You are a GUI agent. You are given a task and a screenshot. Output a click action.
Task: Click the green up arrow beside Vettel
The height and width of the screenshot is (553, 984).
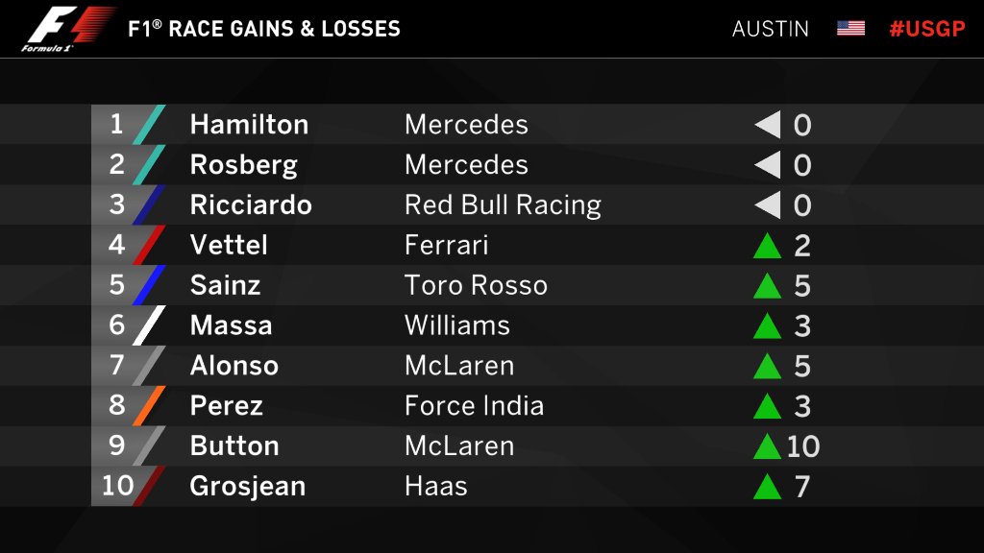[x=767, y=247]
